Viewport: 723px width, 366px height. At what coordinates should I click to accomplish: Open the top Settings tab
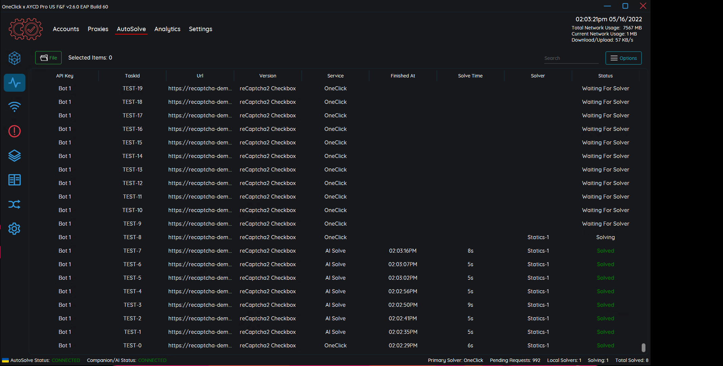pyautogui.click(x=200, y=29)
